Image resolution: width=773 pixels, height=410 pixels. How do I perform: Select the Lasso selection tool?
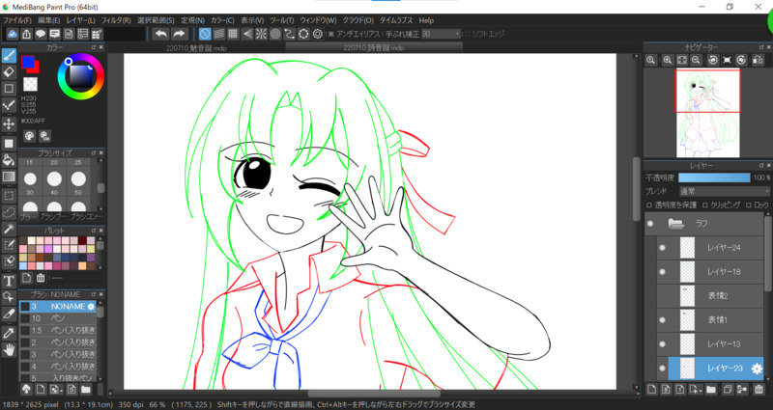click(x=9, y=212)
